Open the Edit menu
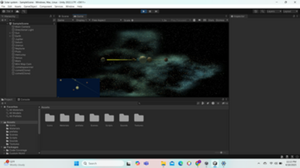Viewport: 300px width, 168px height. pos(10,7)
